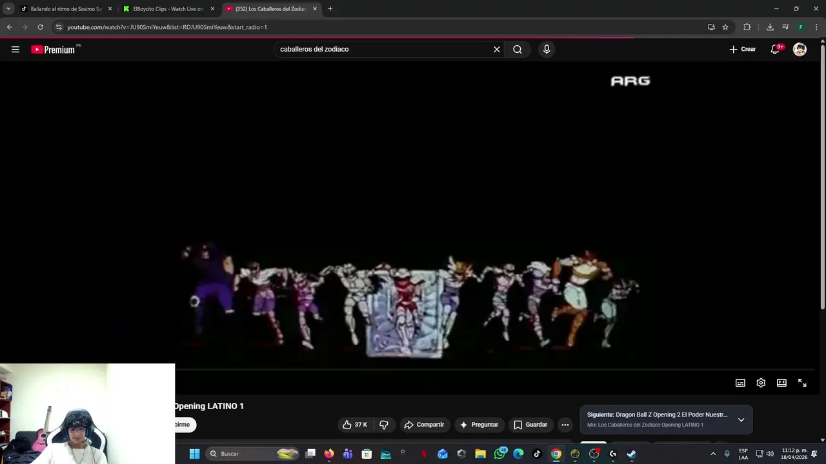The image size is (826, 464).
Task: Save the video with Guardar
Action: [530, 425]
